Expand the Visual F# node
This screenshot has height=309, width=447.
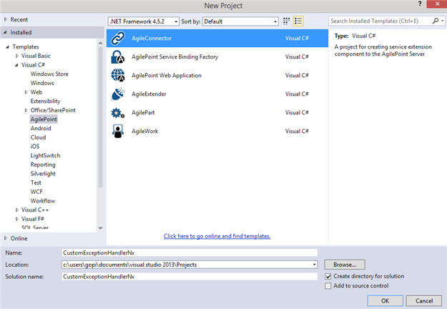click(x=17, y=219)
